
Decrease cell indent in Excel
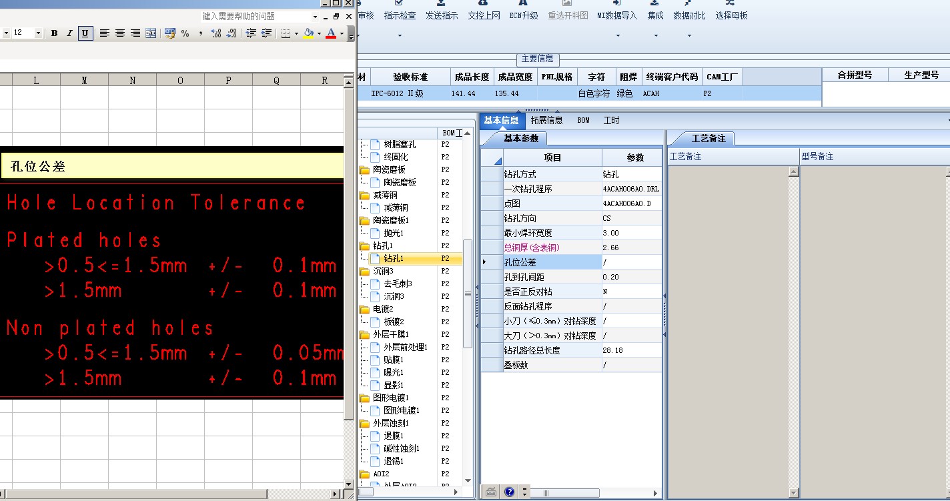click(x=251, y=33)
